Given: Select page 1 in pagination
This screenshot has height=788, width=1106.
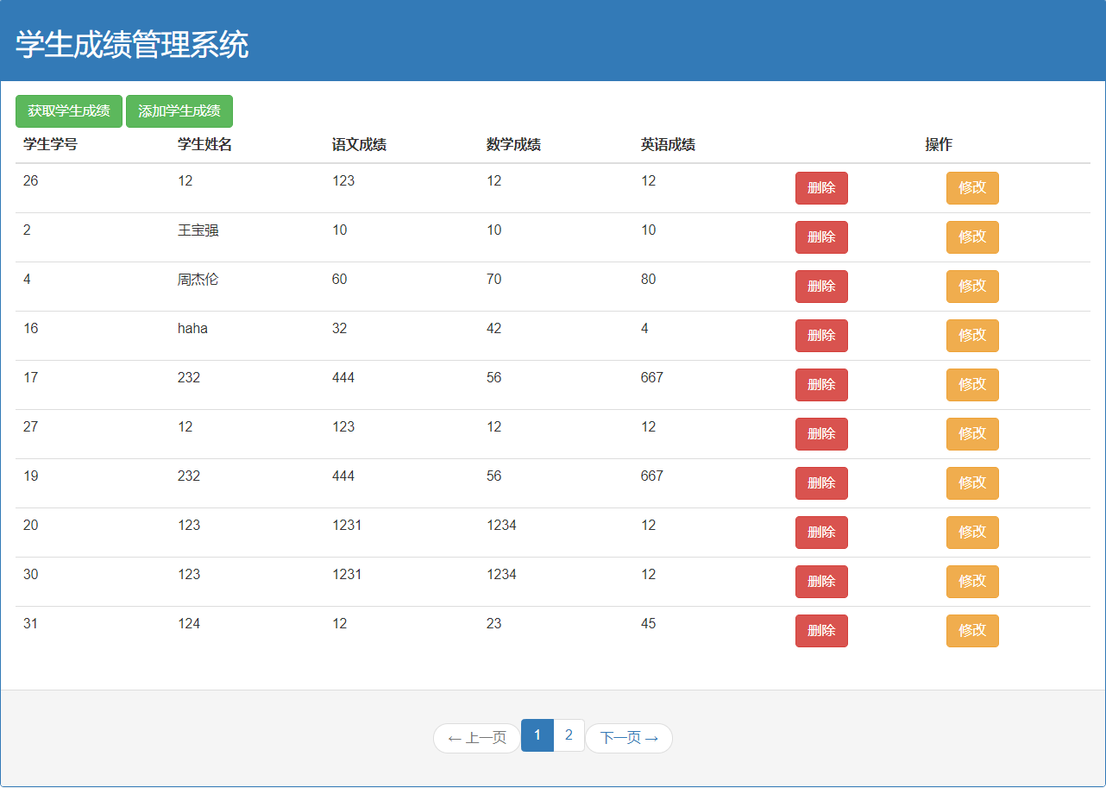Looking at the screenshot, I should coord(537,737).
